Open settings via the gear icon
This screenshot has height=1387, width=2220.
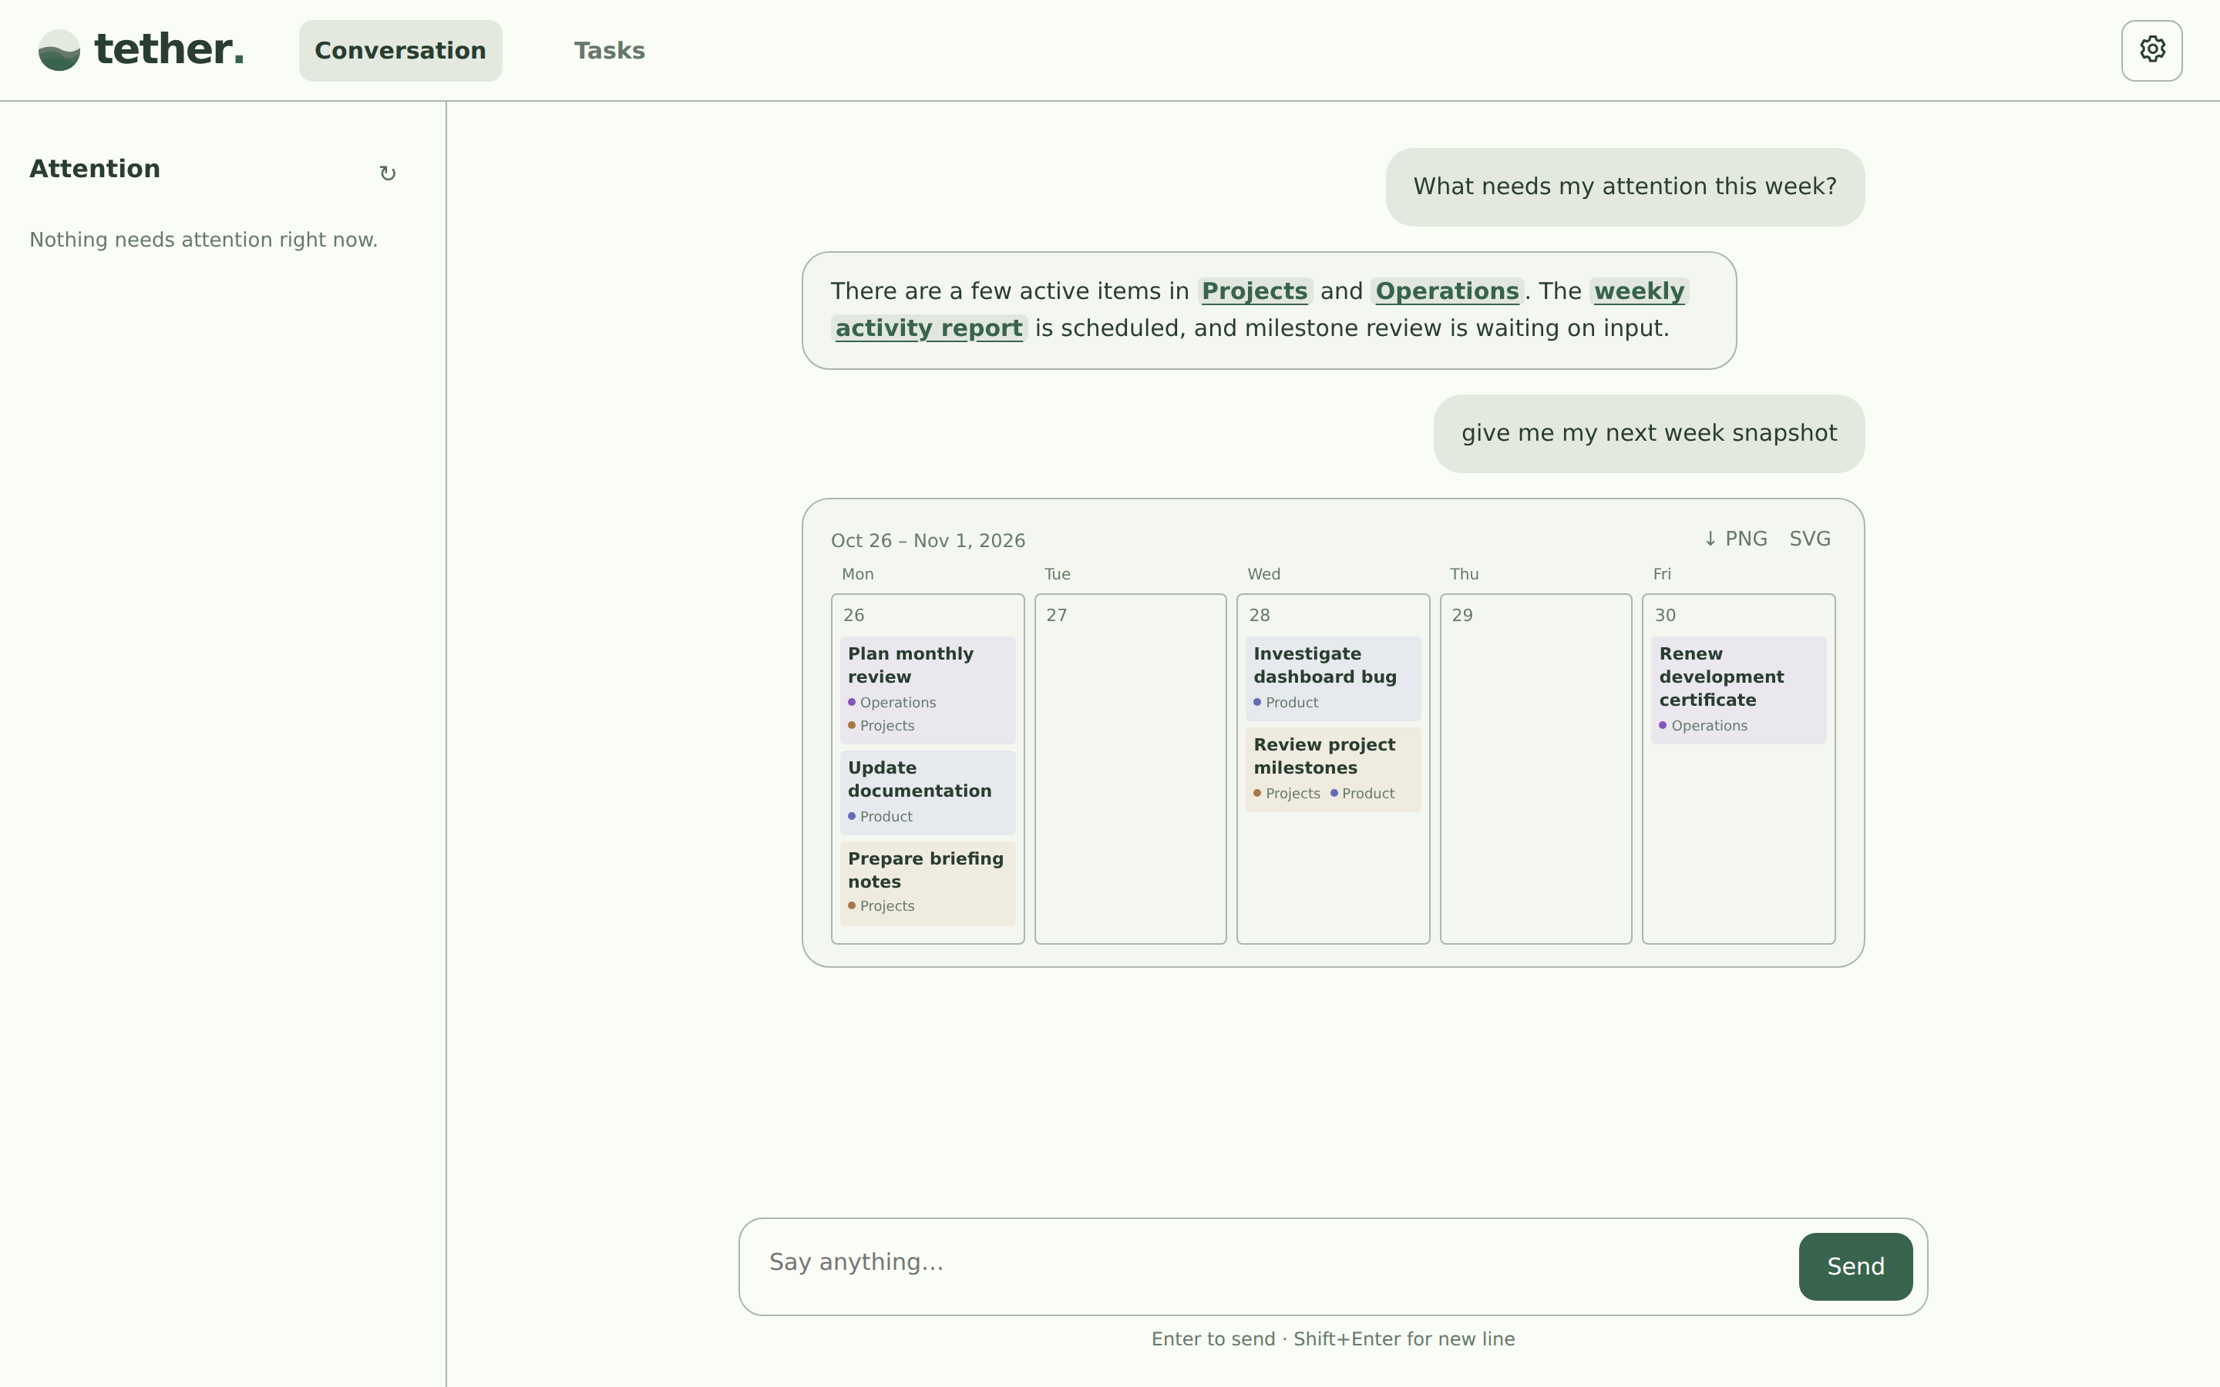click(x=2151, y=50)
